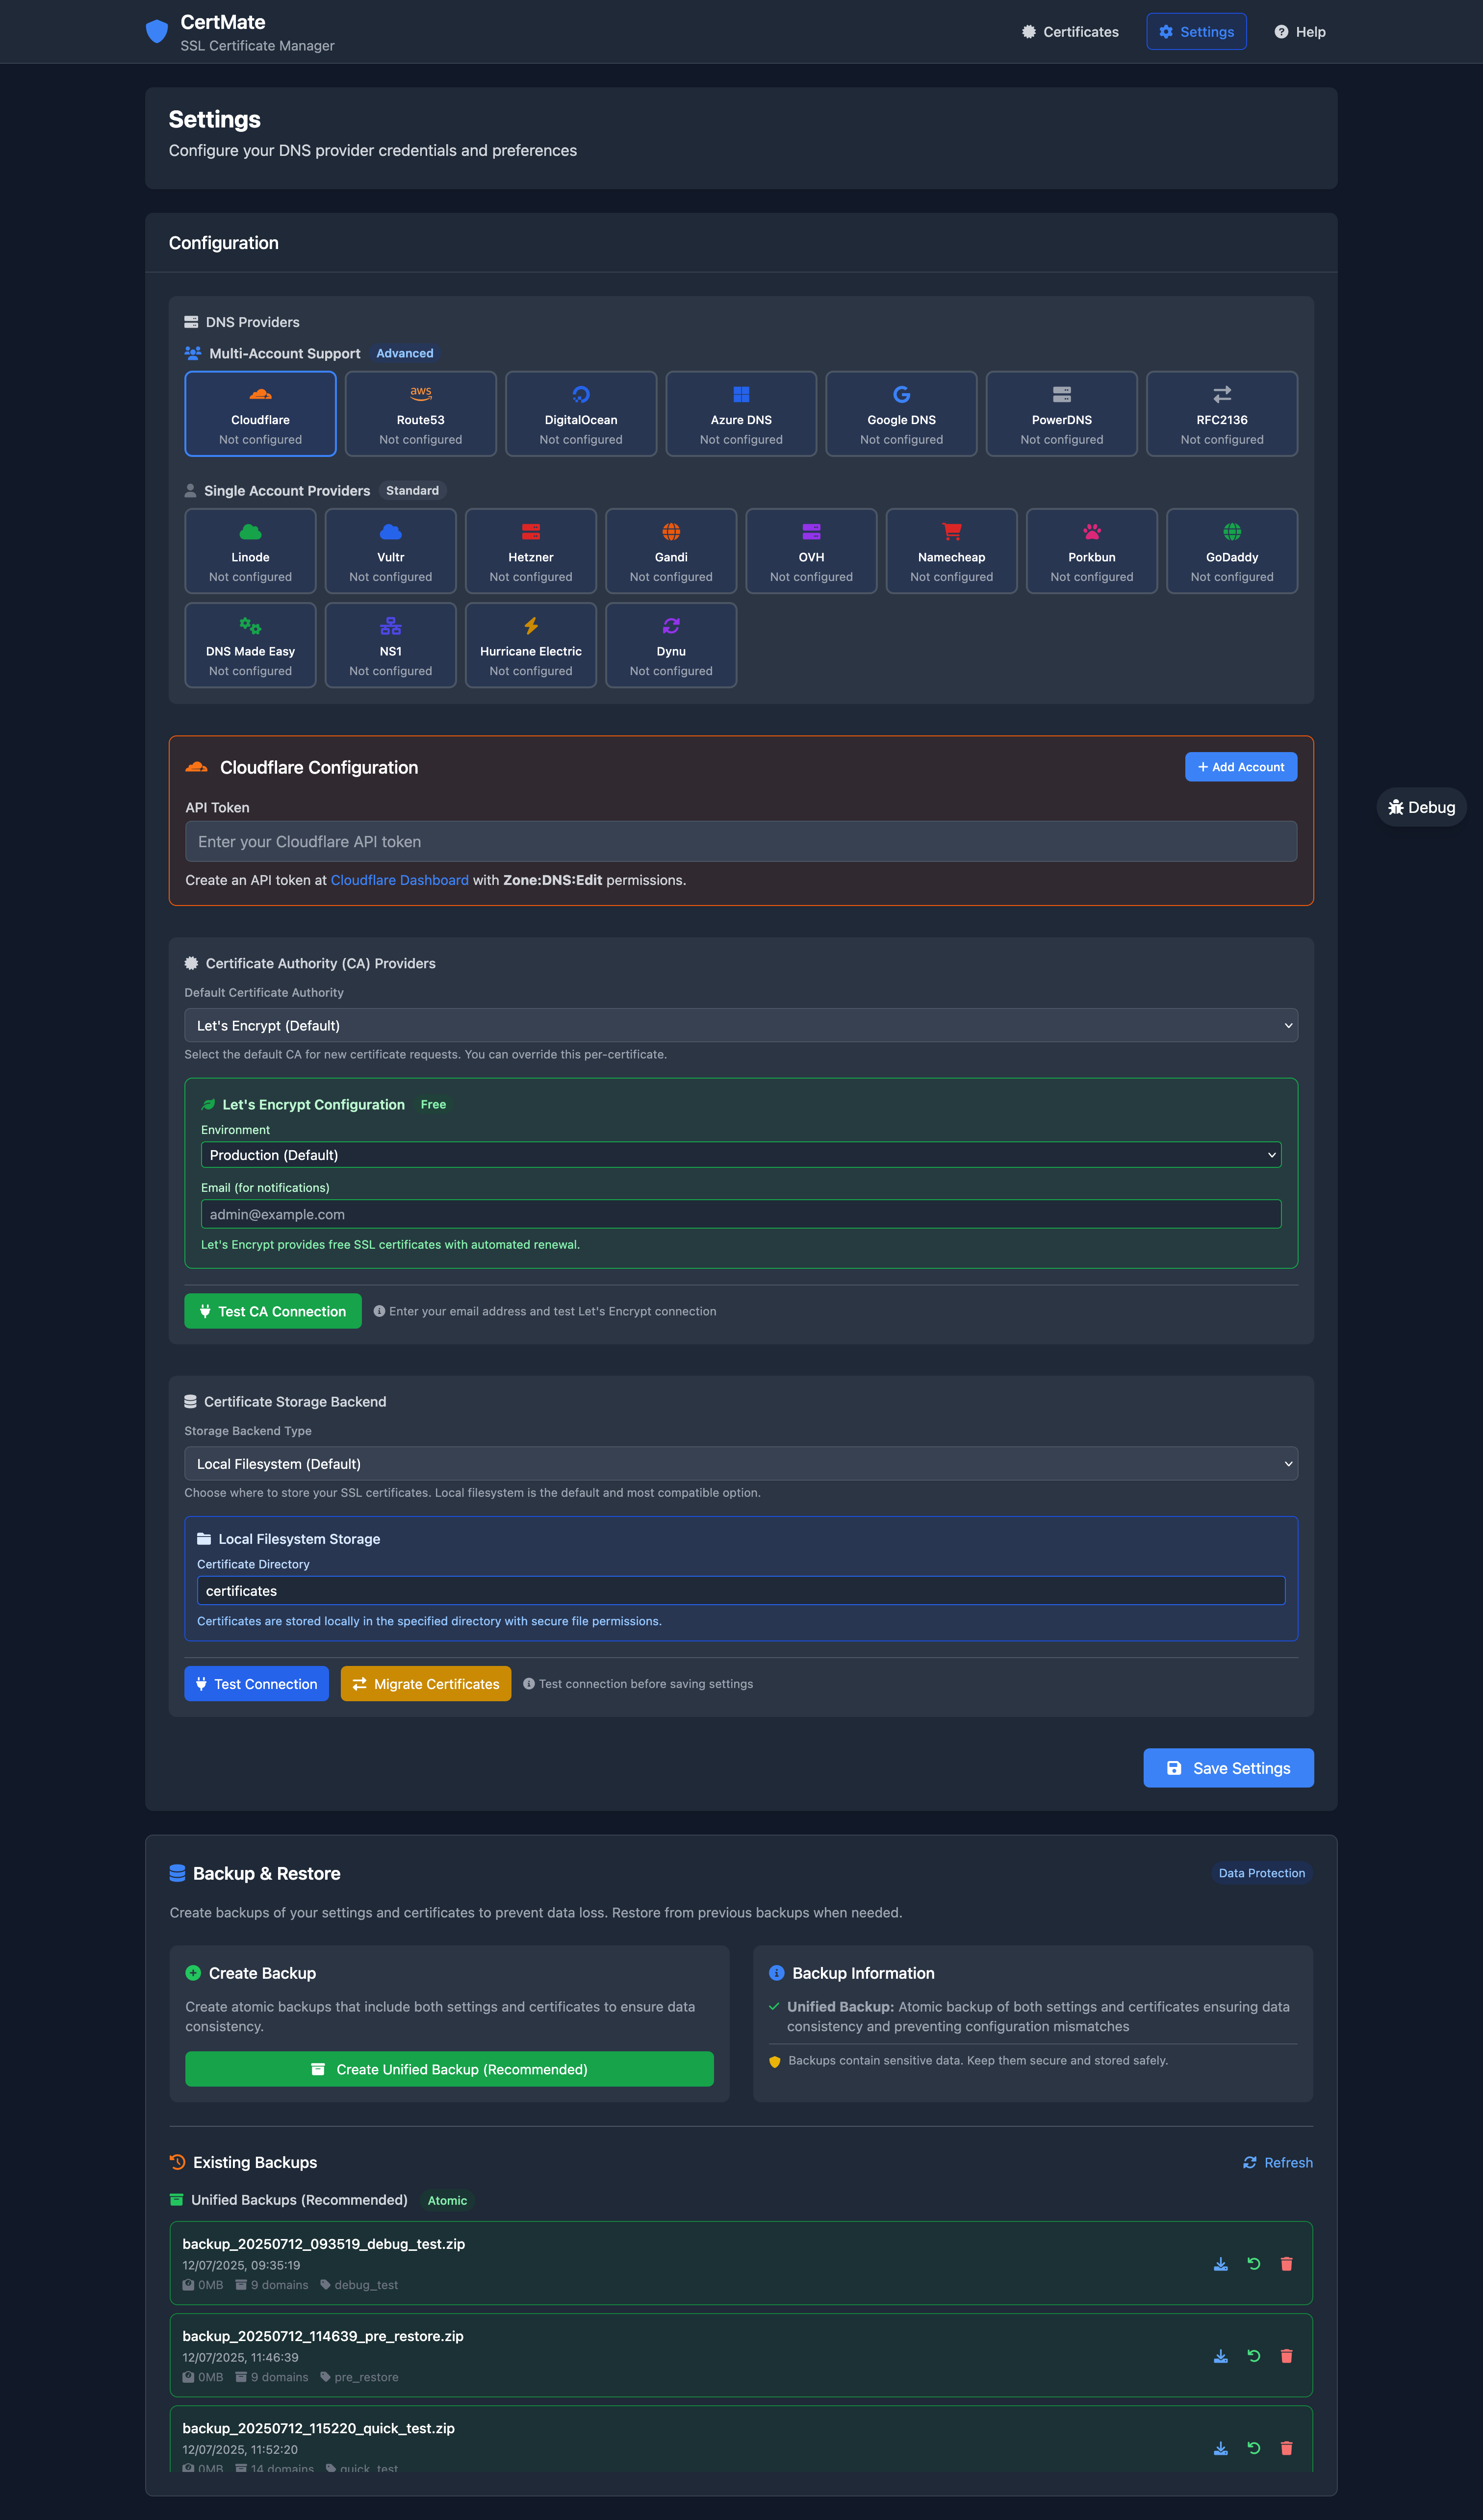Viewport: 1483px width, 2520px height.
Task: Select the Route53 provider tile
Action: point(420,413)
